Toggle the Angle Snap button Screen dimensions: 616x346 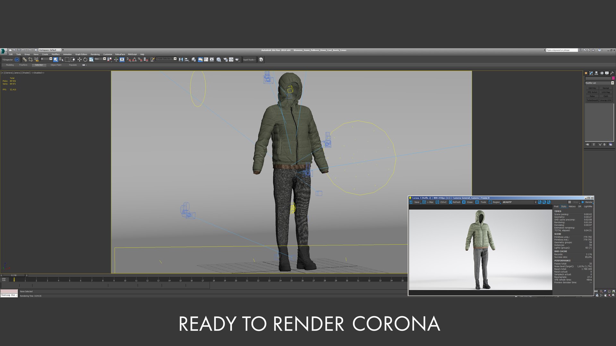(134, 59)
